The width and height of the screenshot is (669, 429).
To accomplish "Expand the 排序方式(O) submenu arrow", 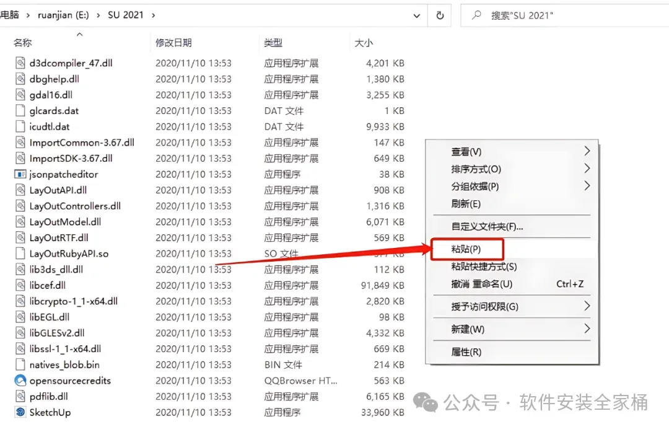I will click(x=587, y=169).
